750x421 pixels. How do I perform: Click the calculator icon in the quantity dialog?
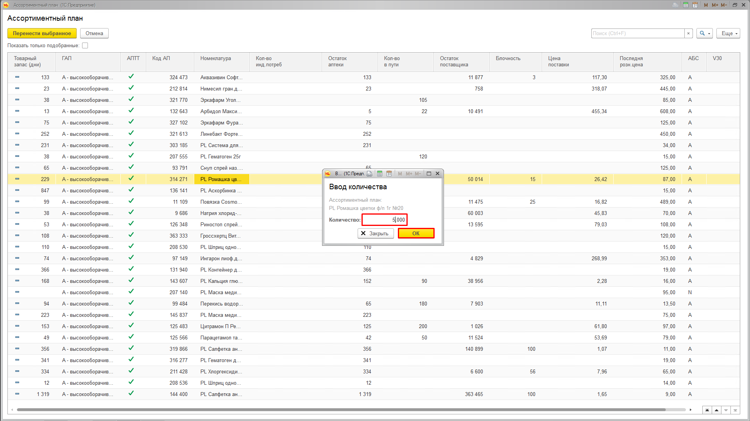(x=379, y=174)
